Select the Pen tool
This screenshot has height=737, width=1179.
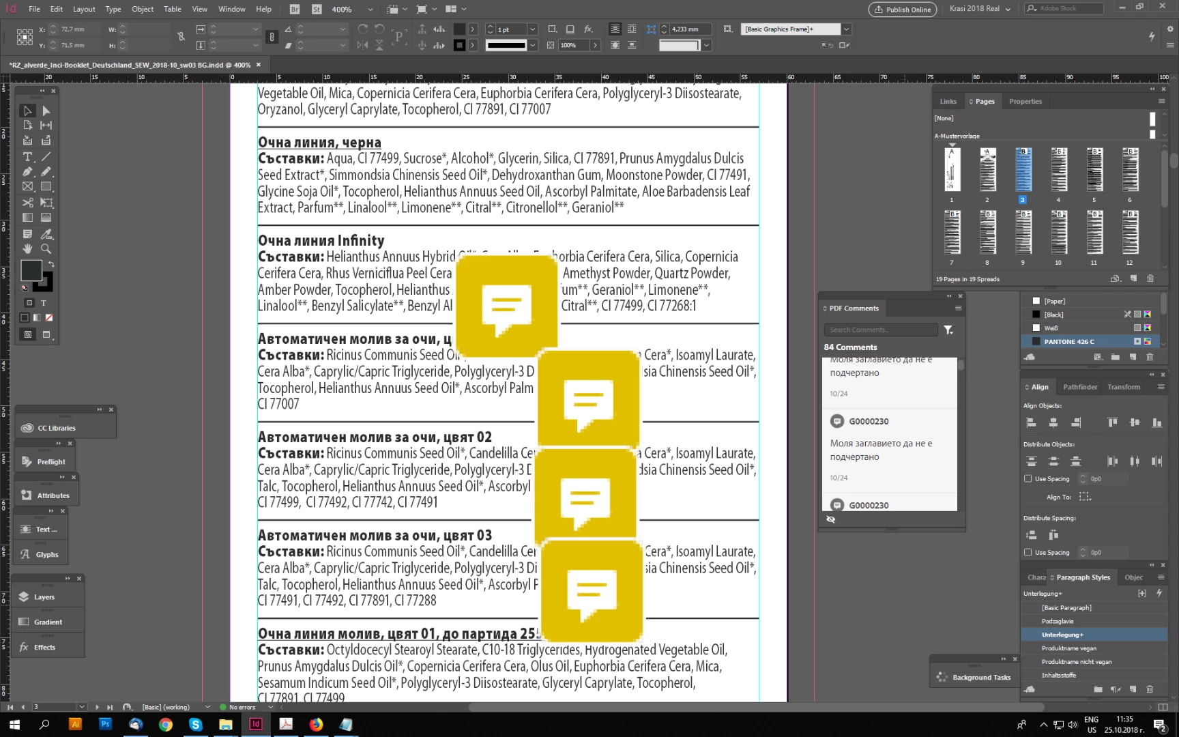(x=27, y=172)
